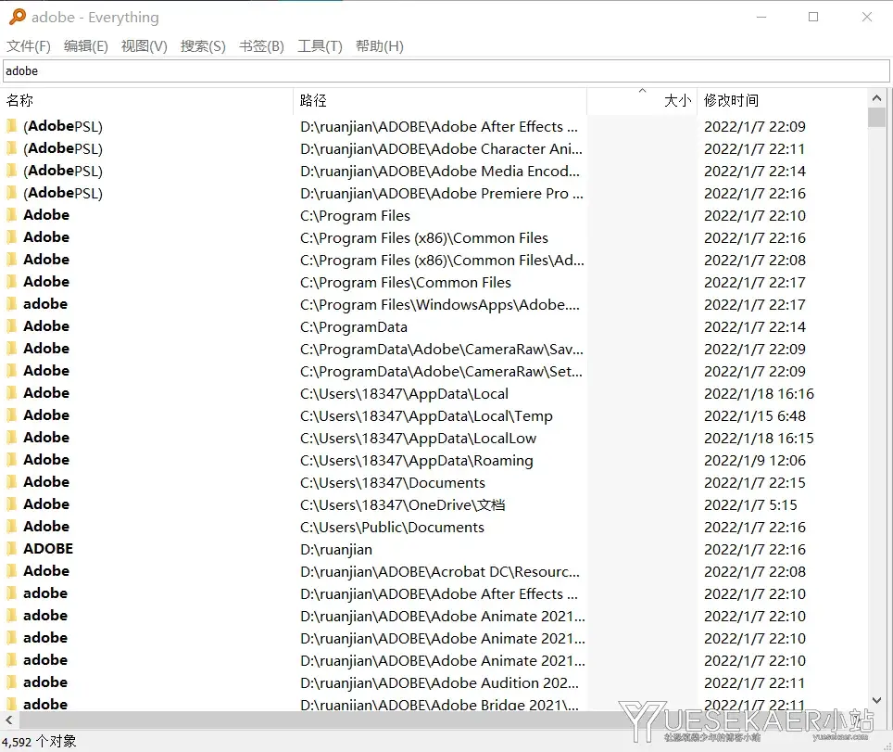Click path C:\Program Files\WindowsApps\Adobe....
The image size is (893, 752).
pyautogui.click(x=440, y=305)
